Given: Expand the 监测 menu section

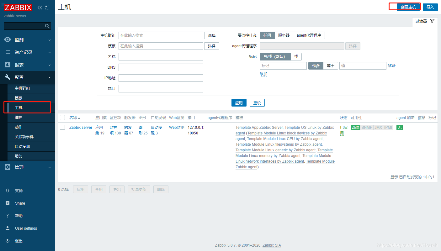Looking at the screenshot, I should [x=27, y=40].
